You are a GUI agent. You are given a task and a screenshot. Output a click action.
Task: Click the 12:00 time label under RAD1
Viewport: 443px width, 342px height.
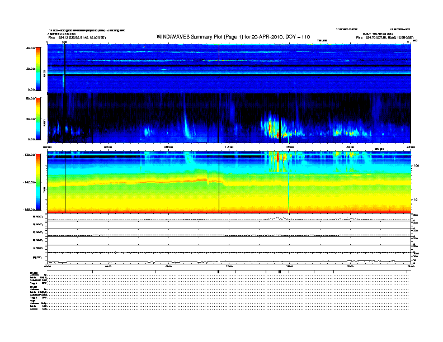pyautogui.click(x=229, y=147)
